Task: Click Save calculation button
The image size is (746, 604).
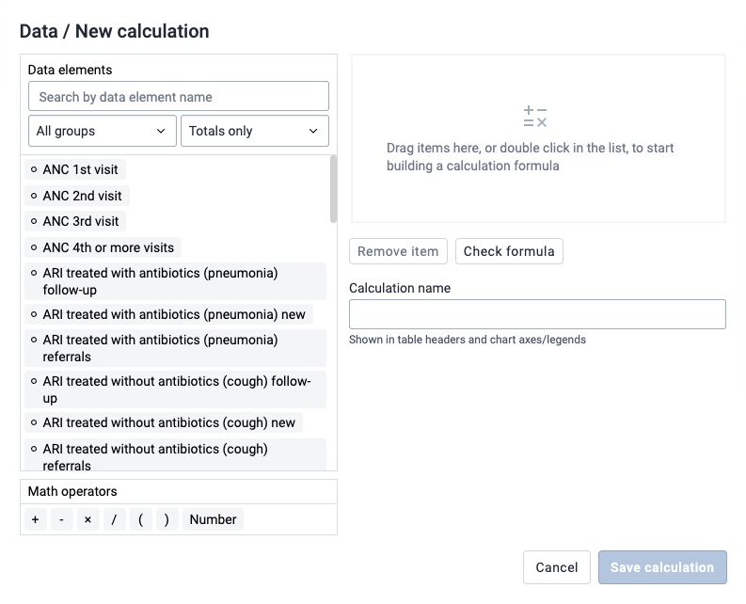Action: coord(662,567)
